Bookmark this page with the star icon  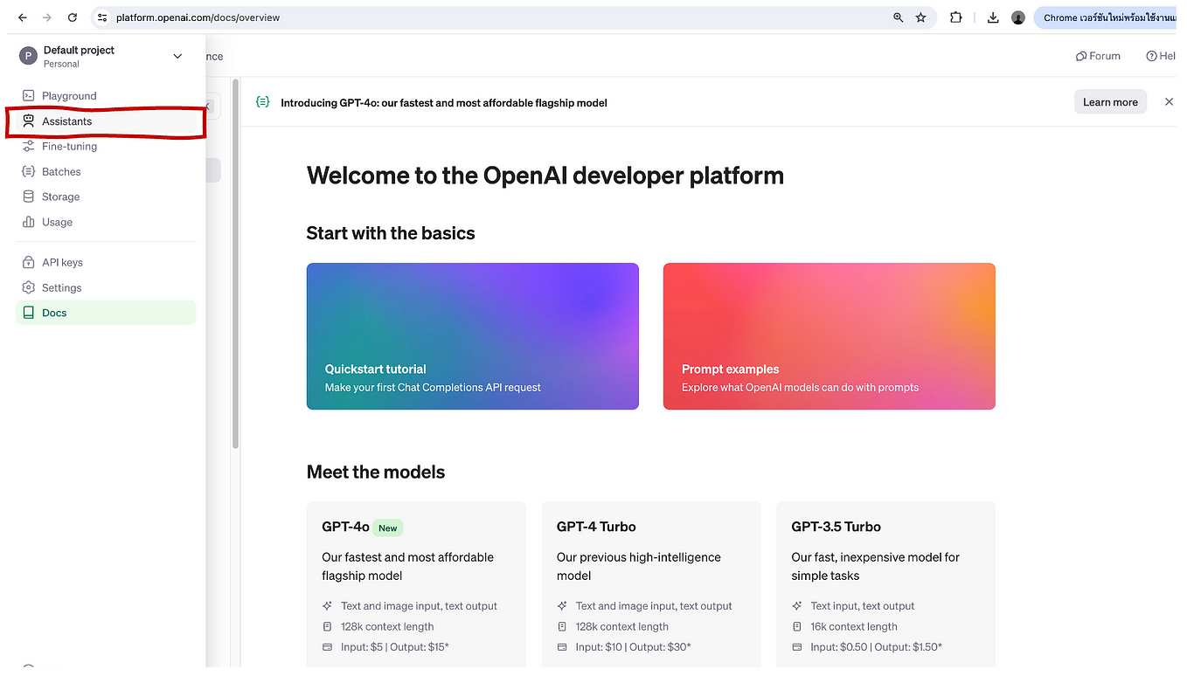(920, 17)
